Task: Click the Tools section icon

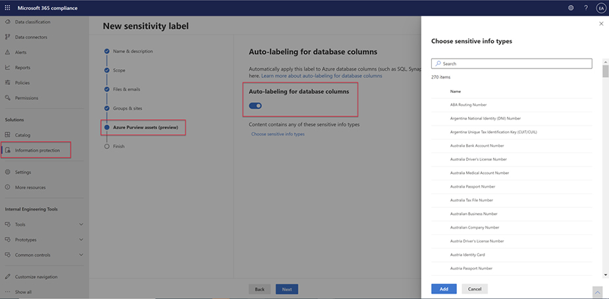Action: (x=7, y=225)
